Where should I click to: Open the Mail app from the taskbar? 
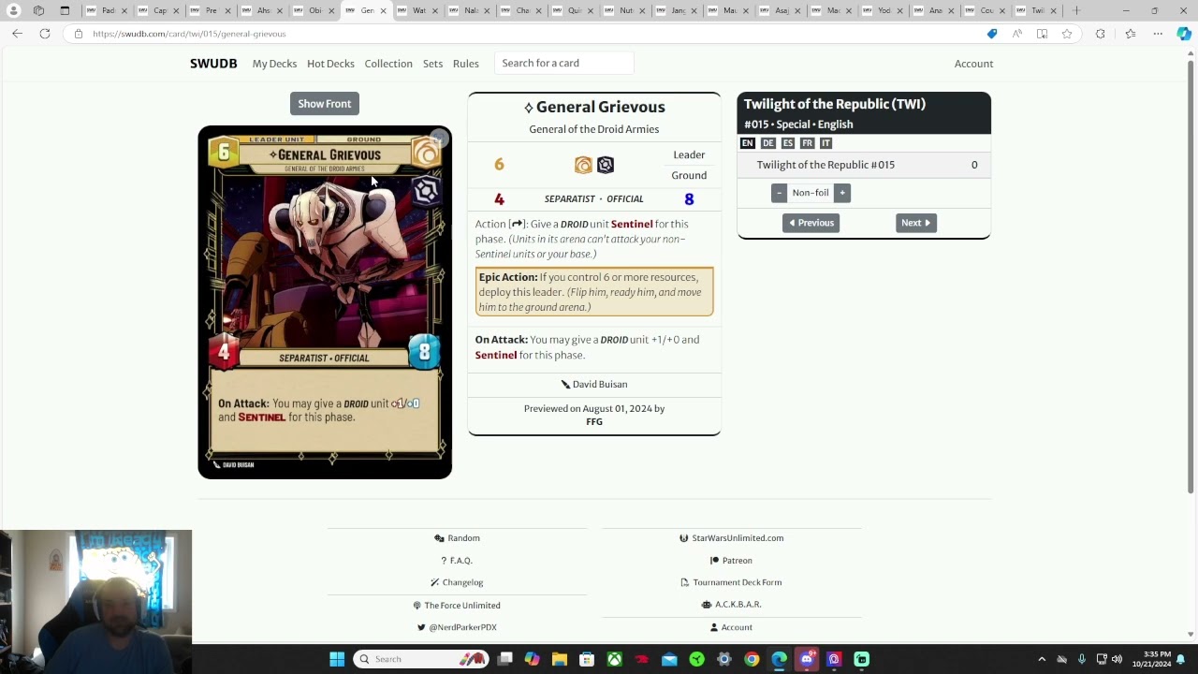pos(669,659)
